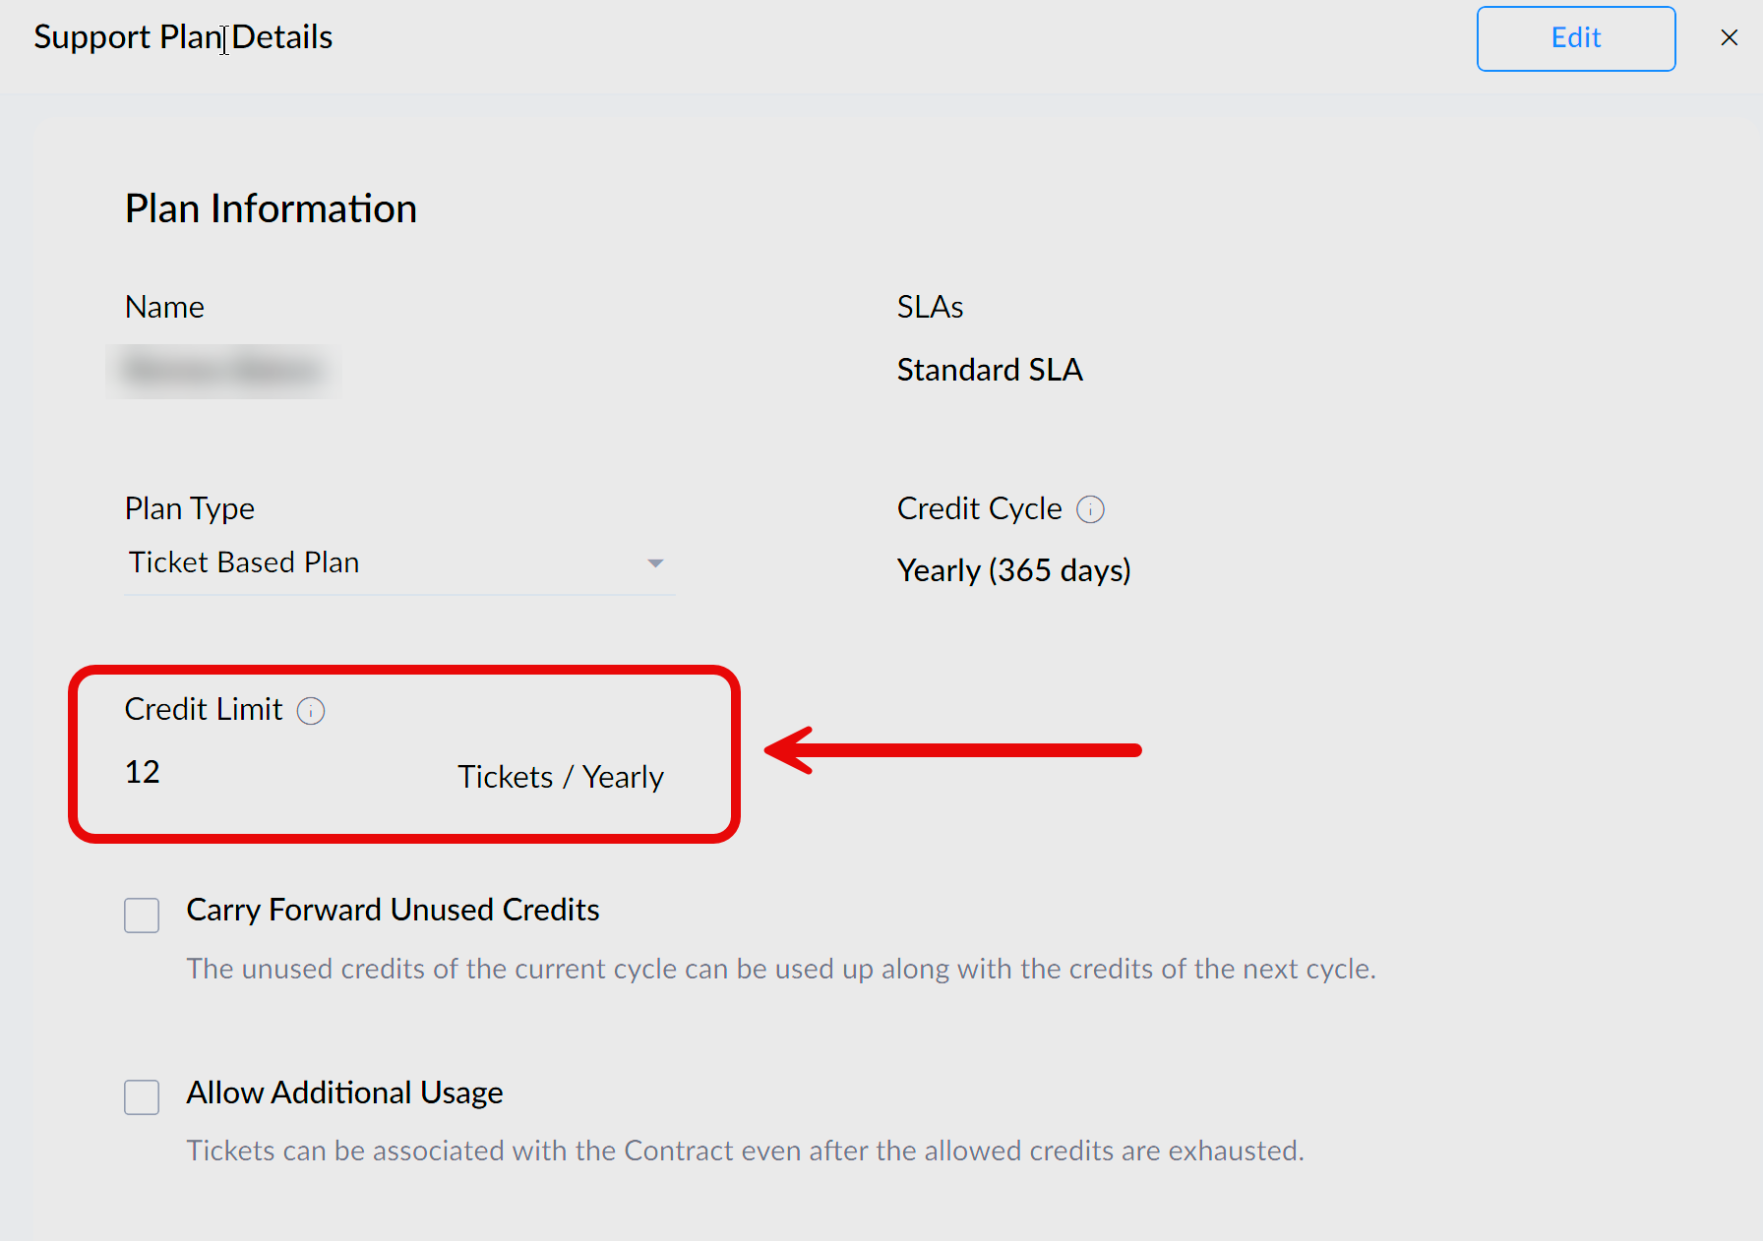This screenshot has width=1763, height=1241.
Task: Click the Credit Limit label
Action: pyautogui.click(x=204, y=709)
